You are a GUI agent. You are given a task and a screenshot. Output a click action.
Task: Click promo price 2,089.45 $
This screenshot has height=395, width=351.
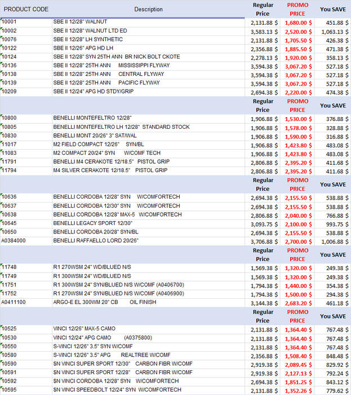[x=298, y=365]
